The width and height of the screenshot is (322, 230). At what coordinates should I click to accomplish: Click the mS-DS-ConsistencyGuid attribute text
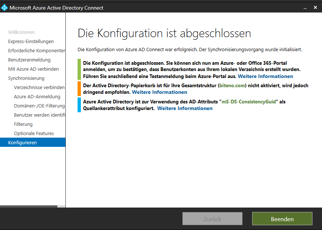tap(249, 102)
